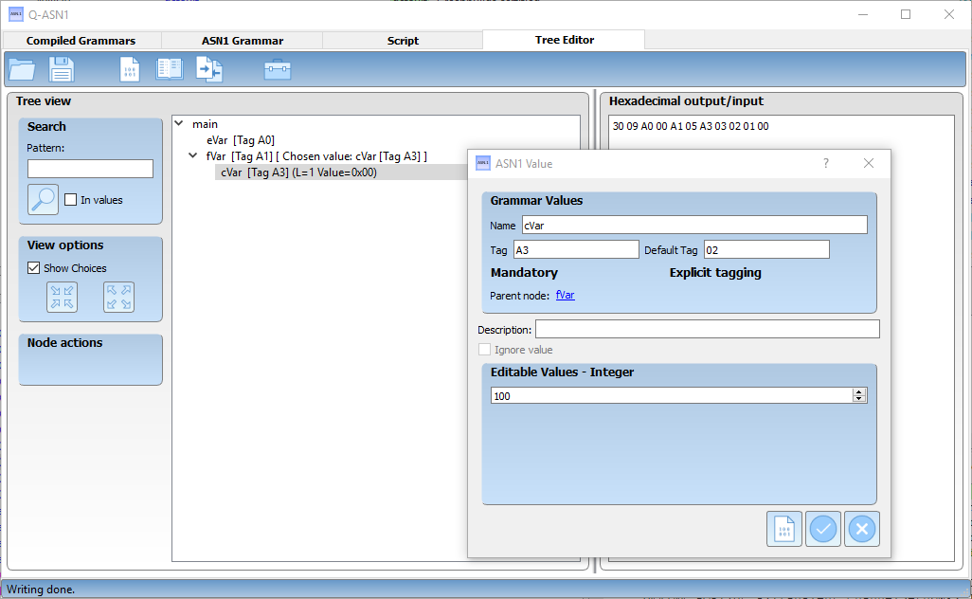Switch to the ASN1 Grammar tab

pyautogui.click(x=243, y=41)
